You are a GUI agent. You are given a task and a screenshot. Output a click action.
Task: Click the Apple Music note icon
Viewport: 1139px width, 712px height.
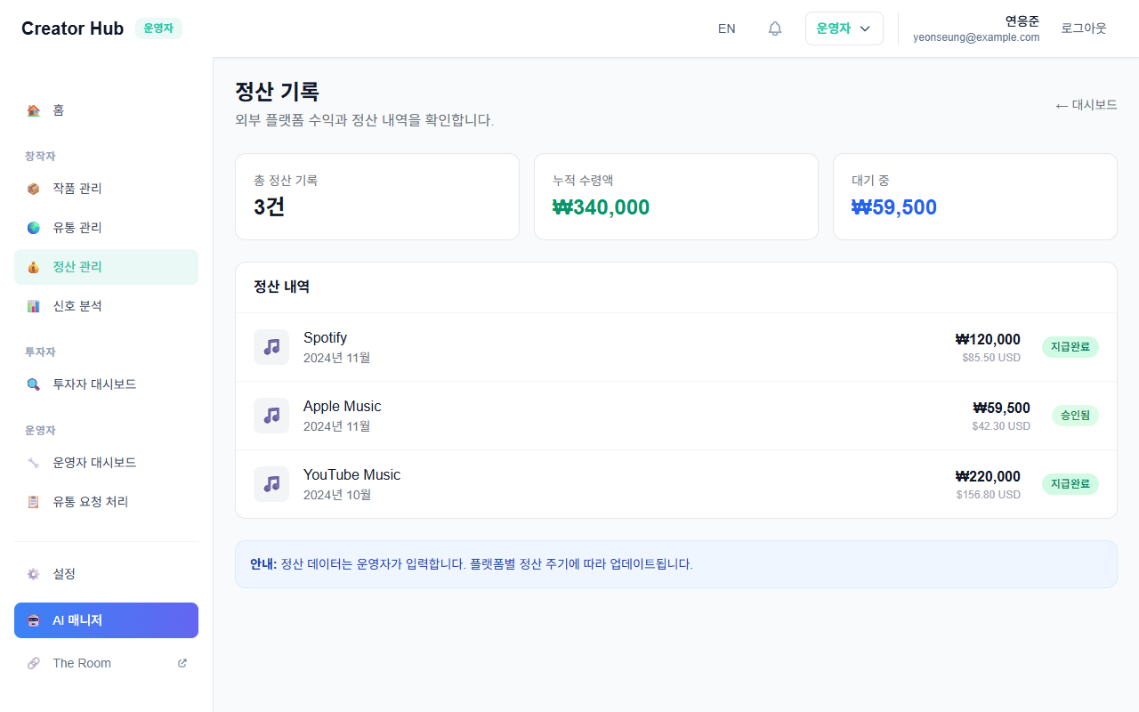[271, 416]
